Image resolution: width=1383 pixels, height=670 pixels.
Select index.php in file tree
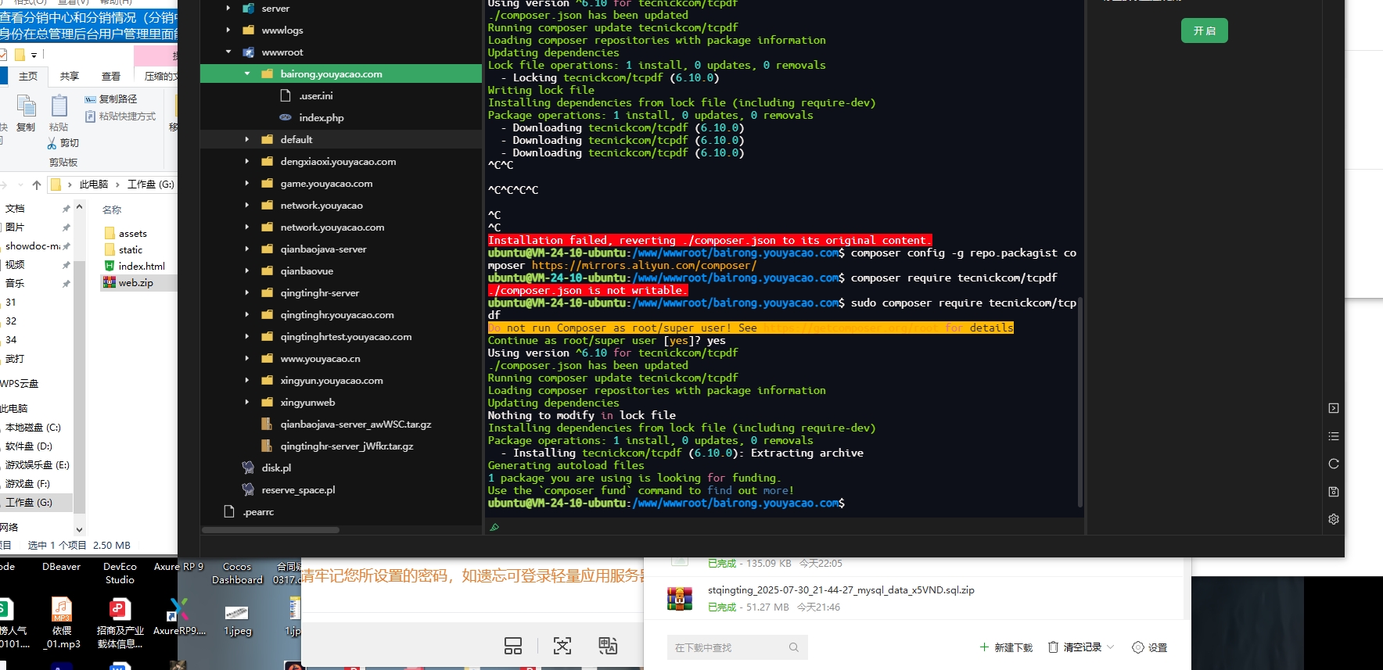tap(321, 118)
